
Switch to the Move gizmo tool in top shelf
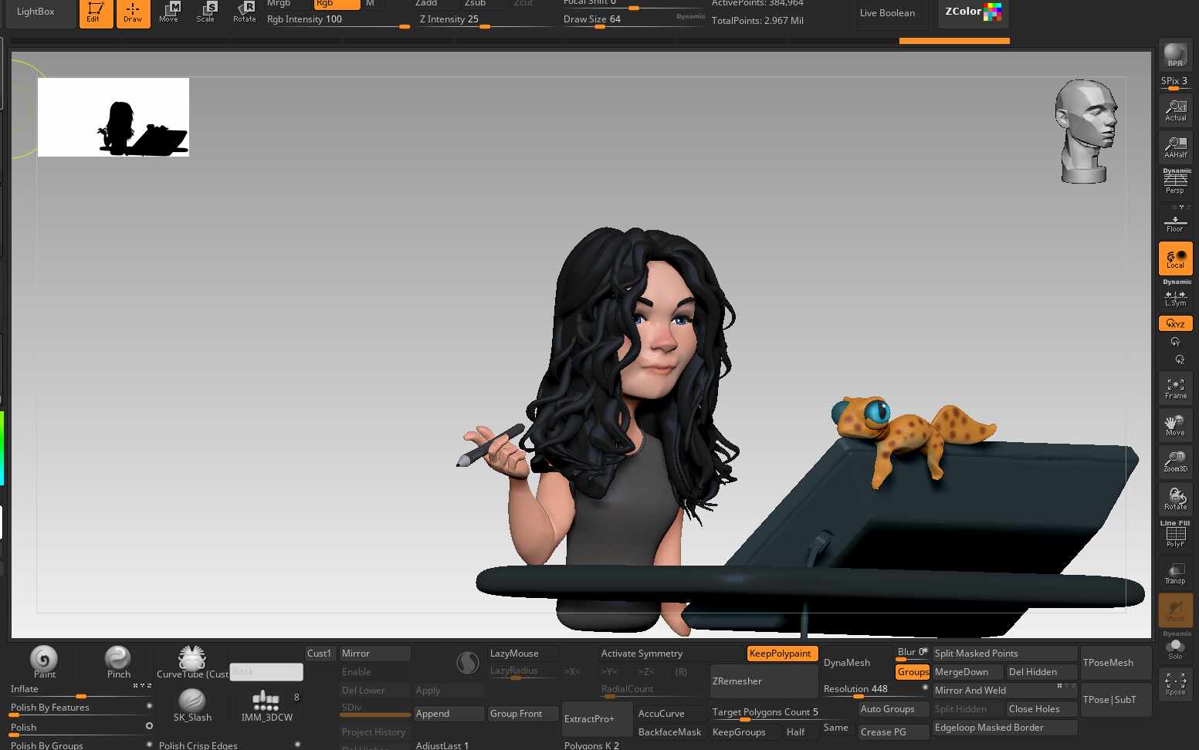click(169, 12)
